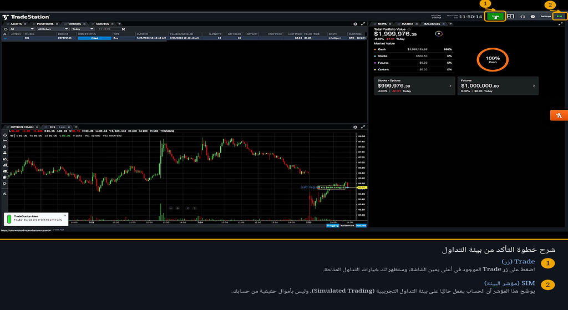Viewport: 568px width, 310px height.
Task: Expand the chart panel to fullscreen
Action: click(x=363, y=127)
